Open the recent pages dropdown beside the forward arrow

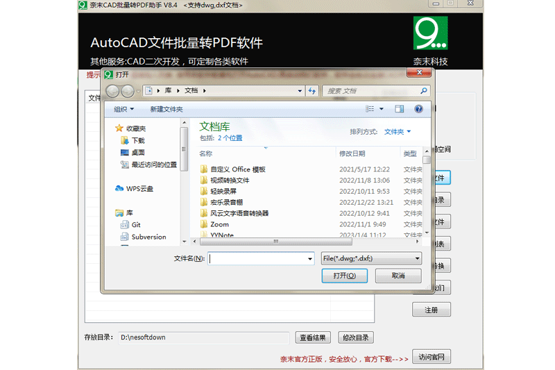point(138,91)
